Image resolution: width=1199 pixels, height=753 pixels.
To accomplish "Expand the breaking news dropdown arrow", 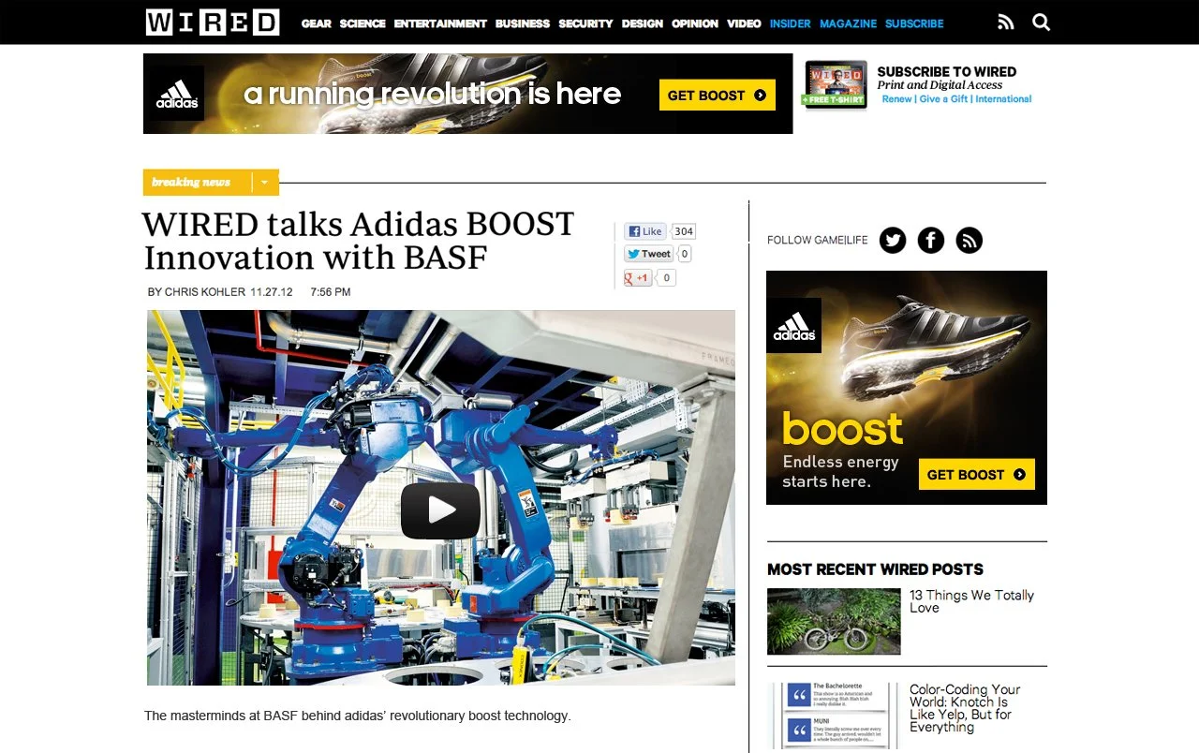I will [264, 183].
